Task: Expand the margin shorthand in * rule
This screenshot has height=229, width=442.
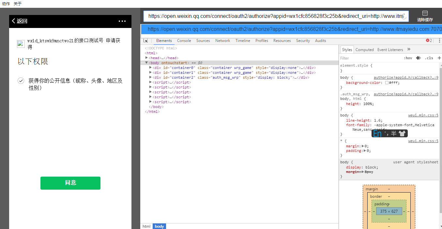Action: (x=363, y=146)
